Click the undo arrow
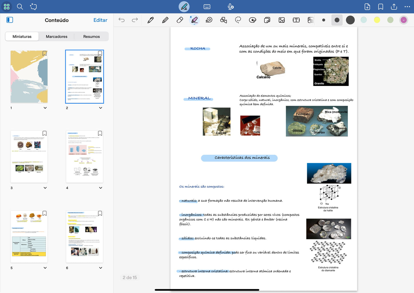This screenshot has width=414, height=293. [121, 20]
